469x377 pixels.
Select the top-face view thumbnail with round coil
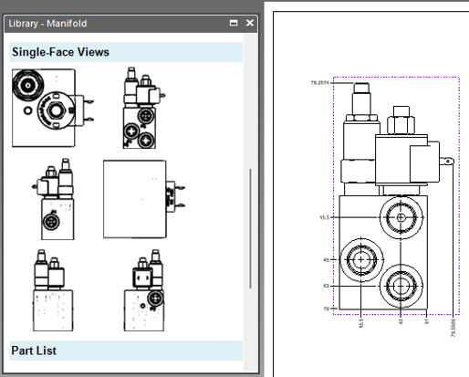(x=53, y=108)
